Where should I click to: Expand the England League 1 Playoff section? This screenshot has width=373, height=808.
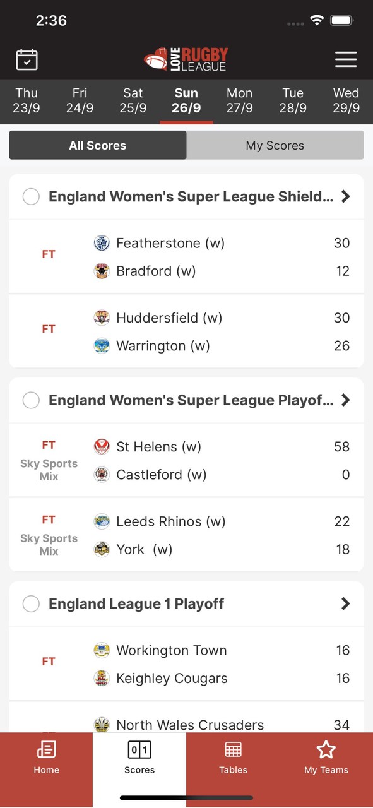coord(345,603)
